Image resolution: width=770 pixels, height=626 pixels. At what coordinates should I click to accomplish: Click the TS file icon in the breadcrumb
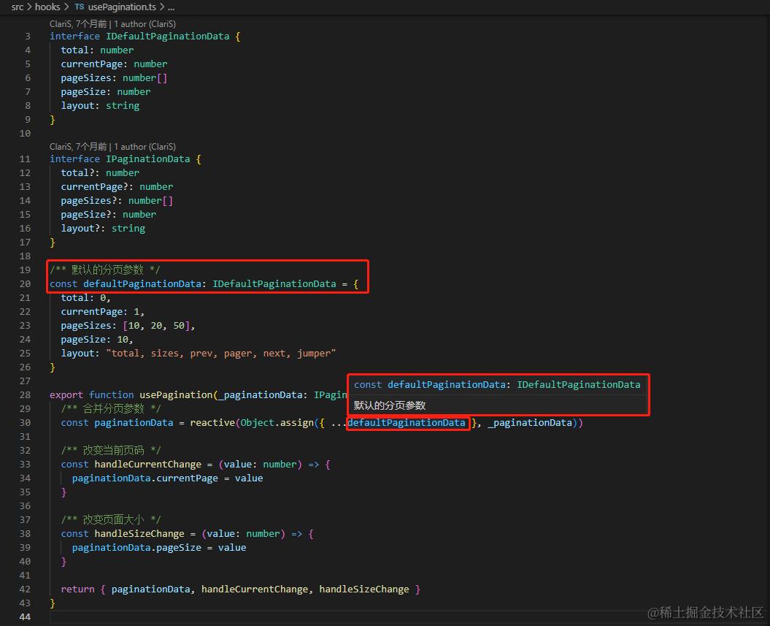(x=79, y=7)
